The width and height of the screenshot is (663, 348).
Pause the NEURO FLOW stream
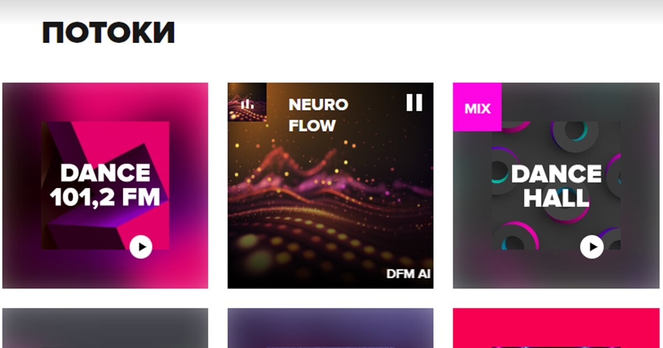(x=414, y=102)
